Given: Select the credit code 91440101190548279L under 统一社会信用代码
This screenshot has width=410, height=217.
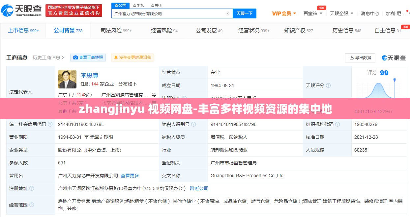Looking at the screenshot, I should pos(81,124).
